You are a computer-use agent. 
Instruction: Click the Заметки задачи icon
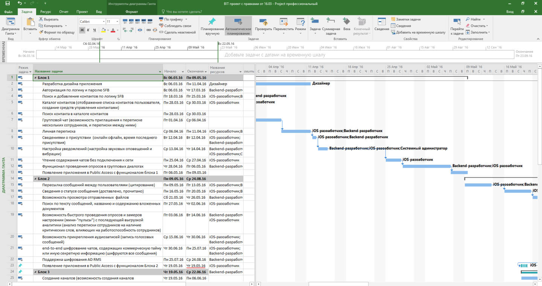click(x=393, y=19)
